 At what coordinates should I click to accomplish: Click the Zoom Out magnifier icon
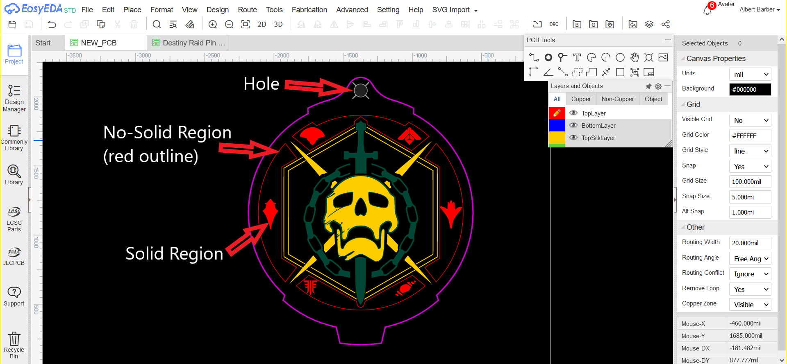click(229, 25)
